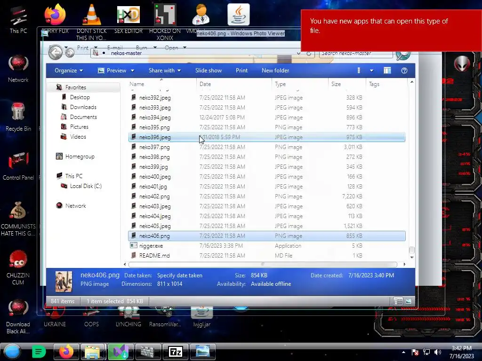
Task: Click the Forward arrow in Explorer
Action: tap(70, 53)
